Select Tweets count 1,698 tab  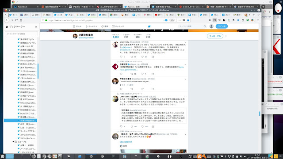click(x=116, y=36)
